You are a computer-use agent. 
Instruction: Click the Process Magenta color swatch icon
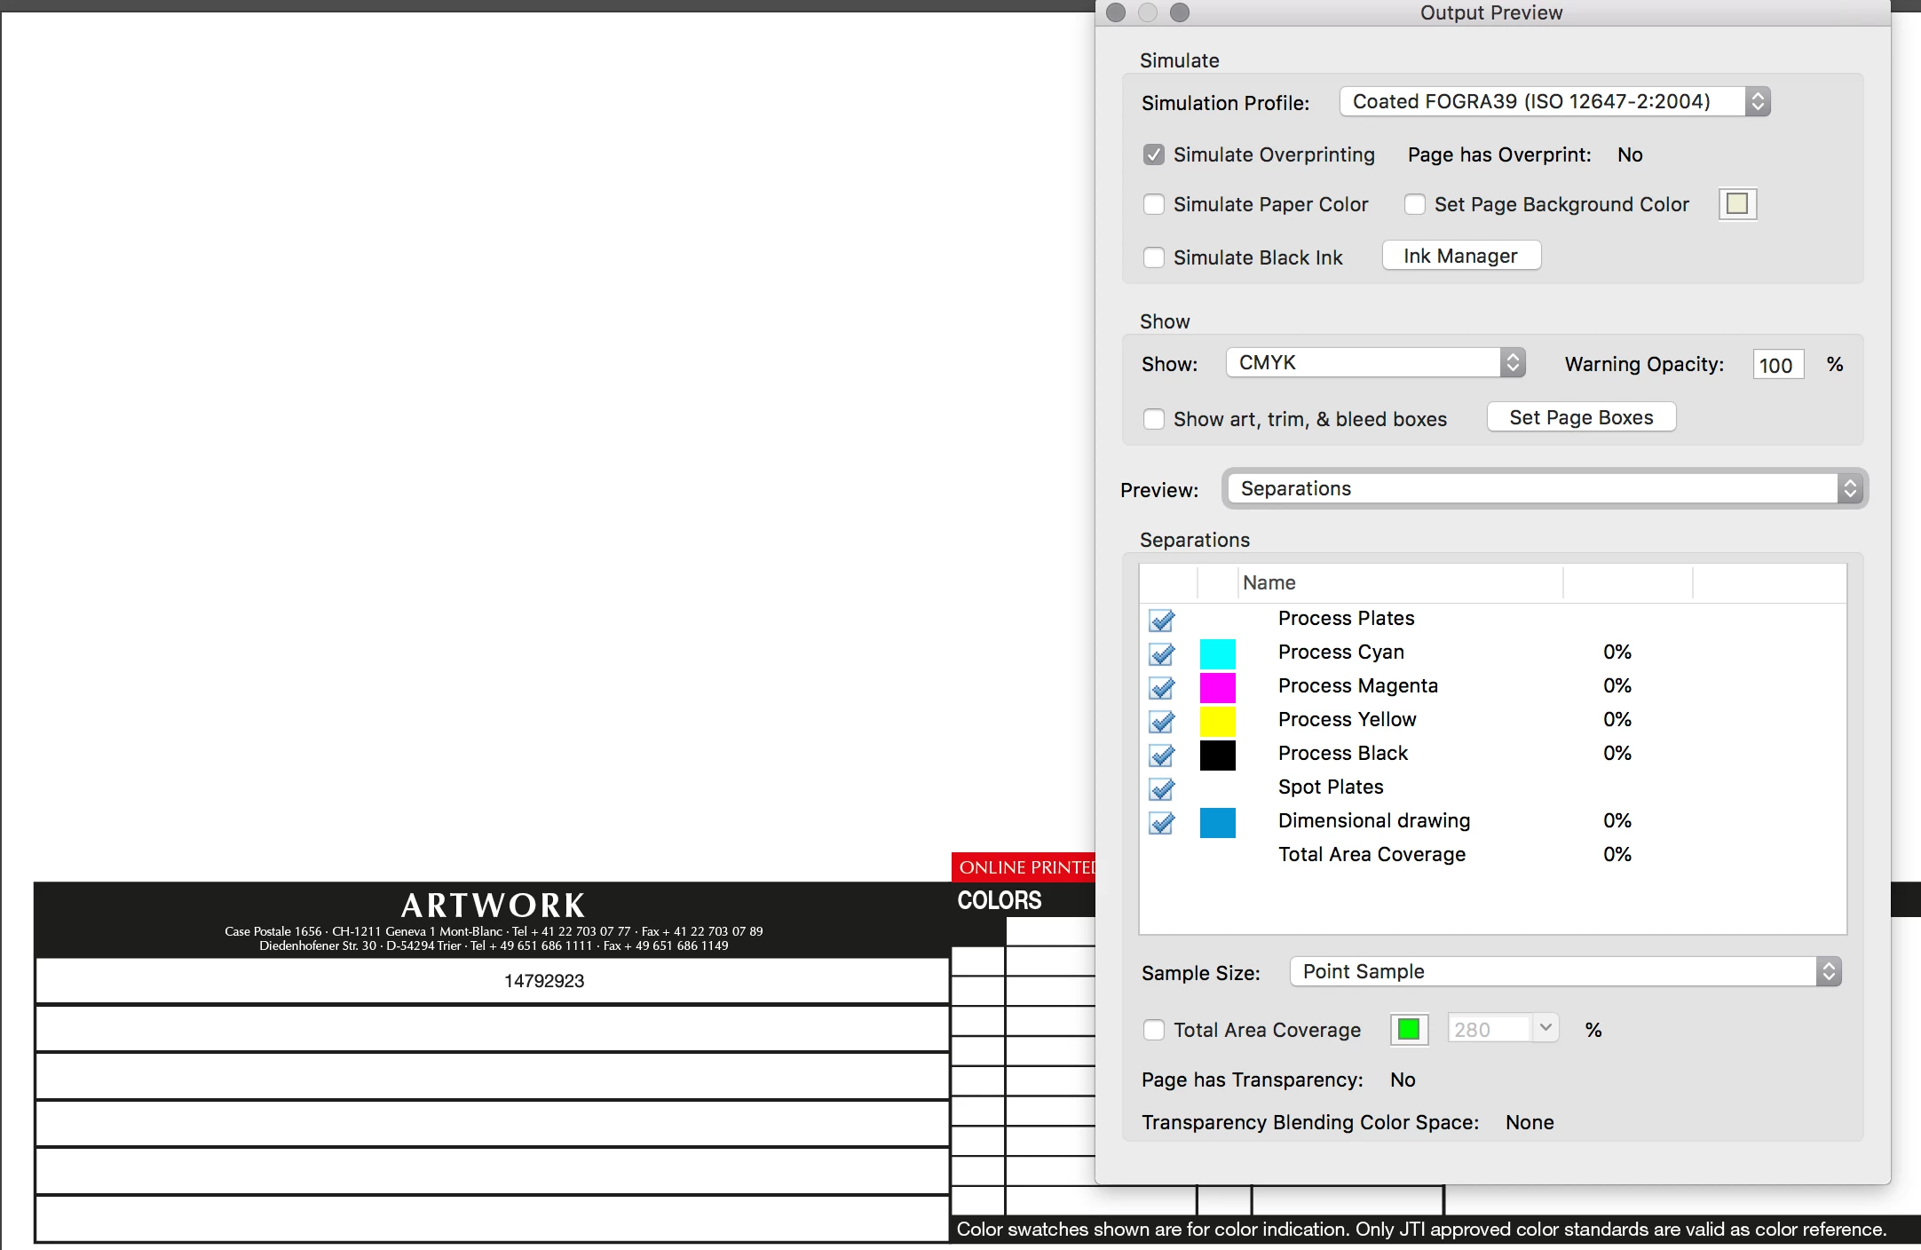point(1217,687)
